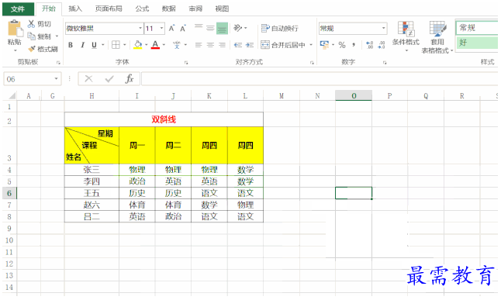The image size is (501, 300).
Task: Switch to the Home (开始) tab
Action: [49, 9]
